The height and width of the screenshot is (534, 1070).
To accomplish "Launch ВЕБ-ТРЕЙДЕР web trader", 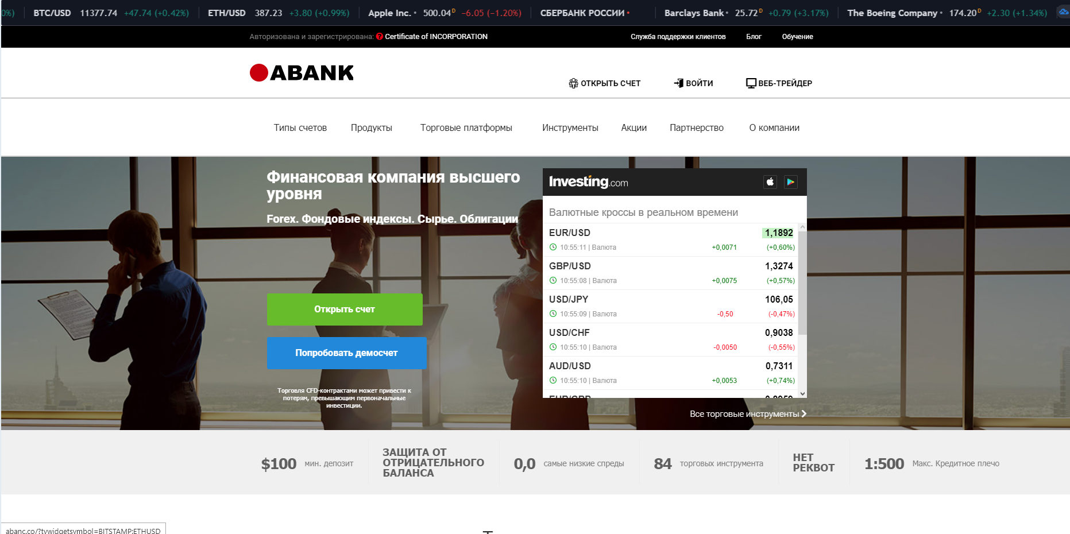I will coord(779,83).
